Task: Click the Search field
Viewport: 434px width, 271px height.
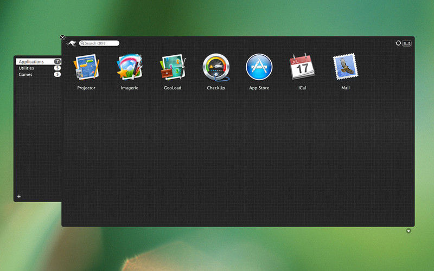Action: 99,43
